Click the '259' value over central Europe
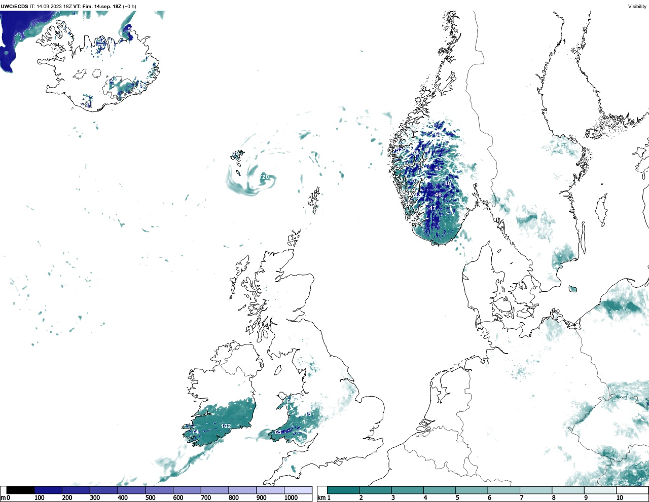 coord(625,398)
